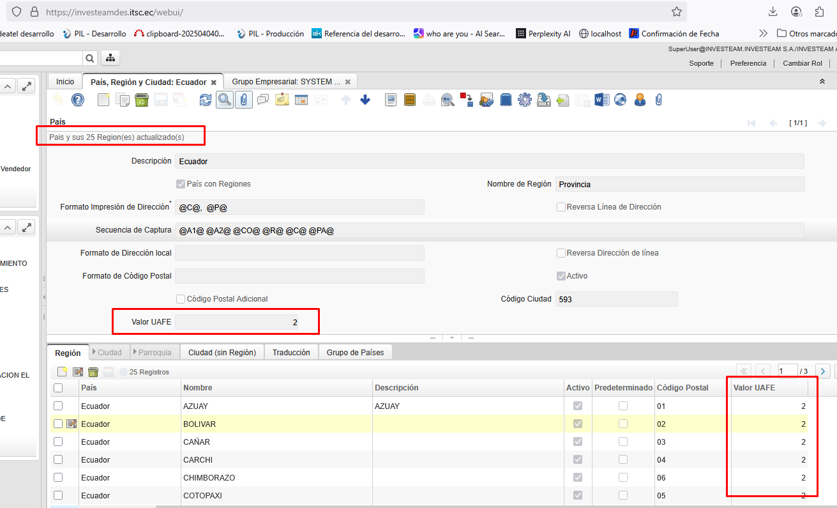Click new record icon in Región subtab

click(62, 372)
